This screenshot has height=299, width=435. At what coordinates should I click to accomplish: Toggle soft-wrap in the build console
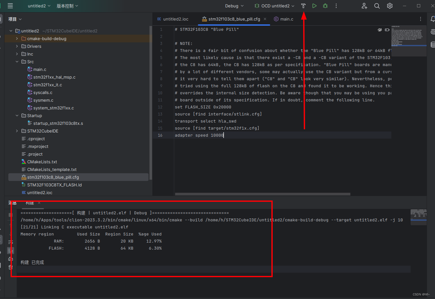pos(11,242)
